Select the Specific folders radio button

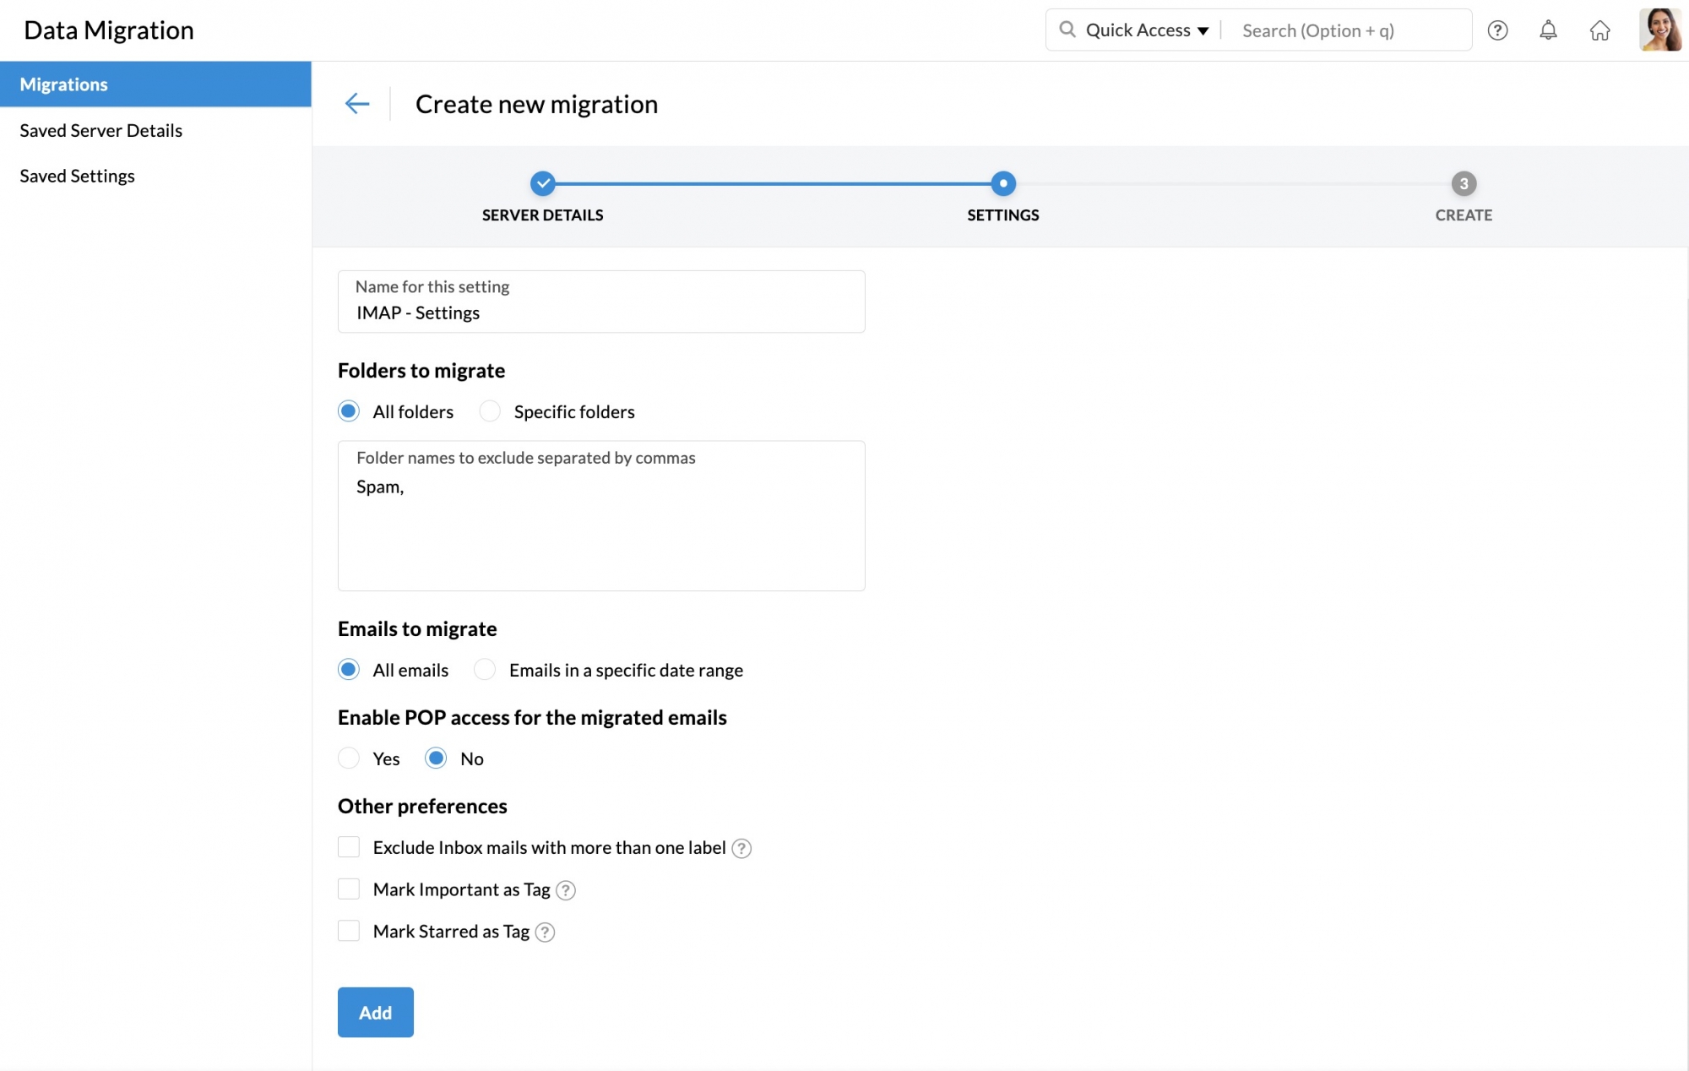(490, 411)
